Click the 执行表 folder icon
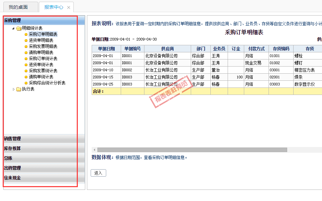The image size is (322, 201). pos(19,89)
